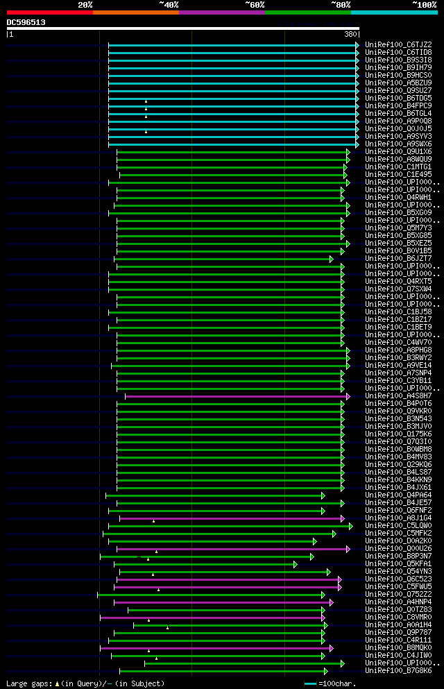Image resolution: width=444 pixels, height=689 pixels.
Task: Select the UniRef100_A9SYV3 label
Action: [398, 136]
